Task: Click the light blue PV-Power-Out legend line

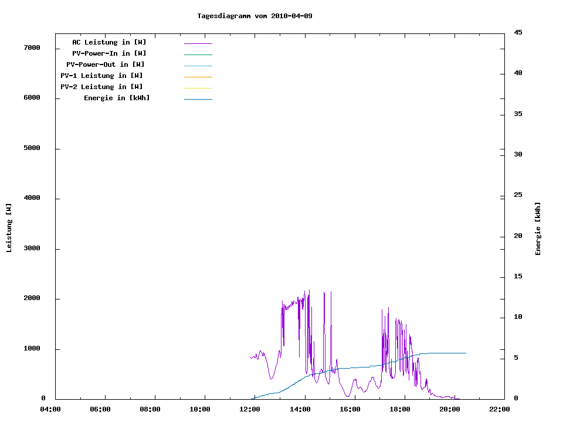Action: click(x=198, y=66)
